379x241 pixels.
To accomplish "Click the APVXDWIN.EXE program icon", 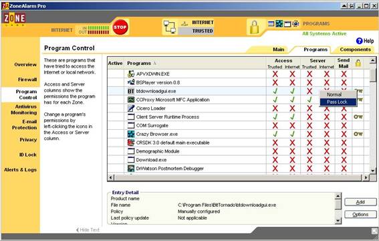I will pos(131,74).
